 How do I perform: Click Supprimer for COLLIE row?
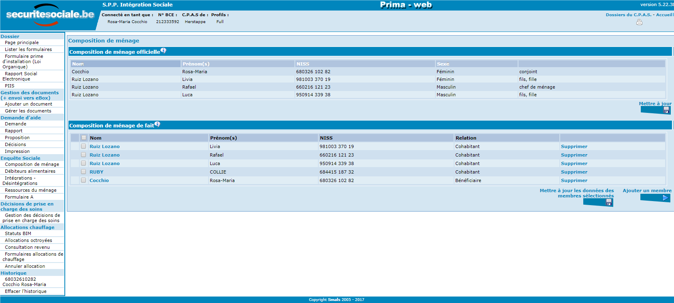(574, 172)
